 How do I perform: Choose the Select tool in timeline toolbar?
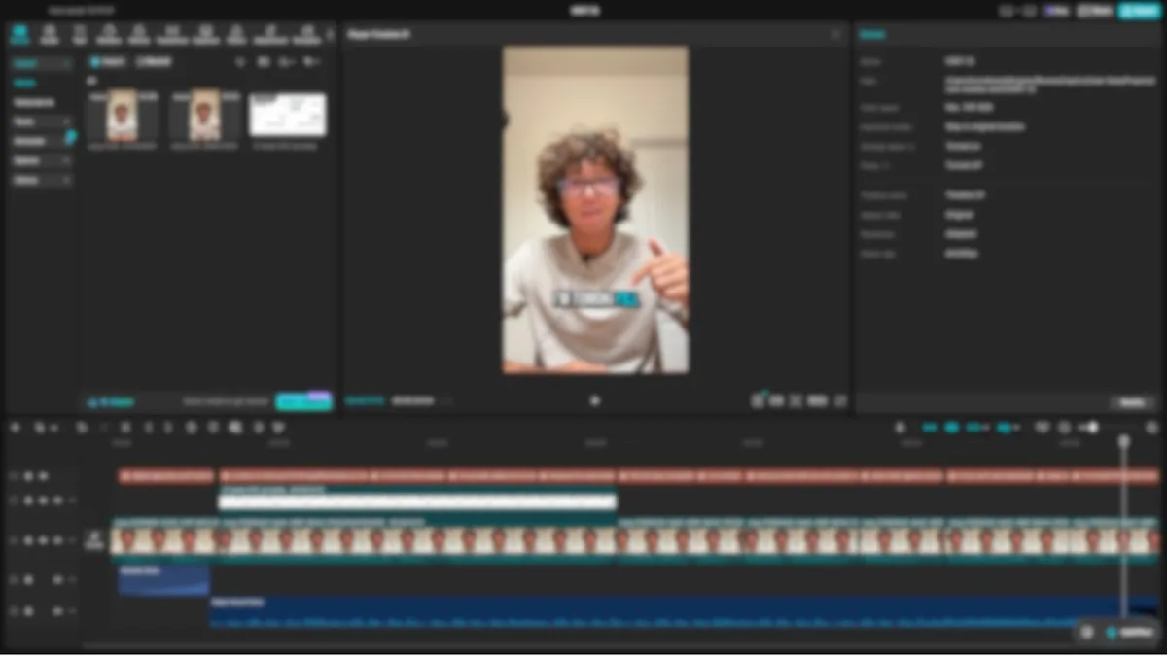39,428
